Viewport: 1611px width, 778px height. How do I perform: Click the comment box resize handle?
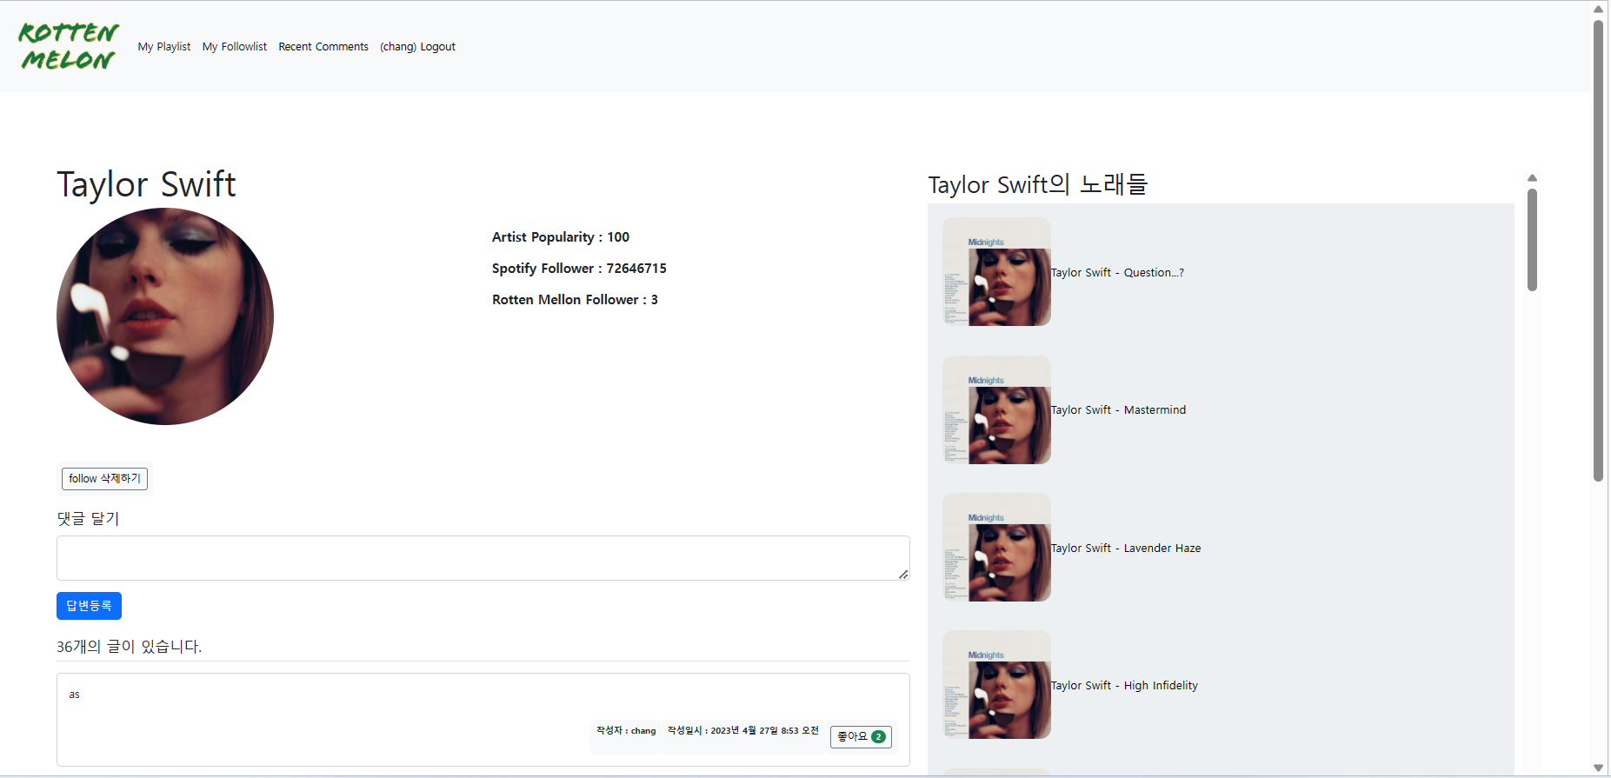(x=903, y=574)
